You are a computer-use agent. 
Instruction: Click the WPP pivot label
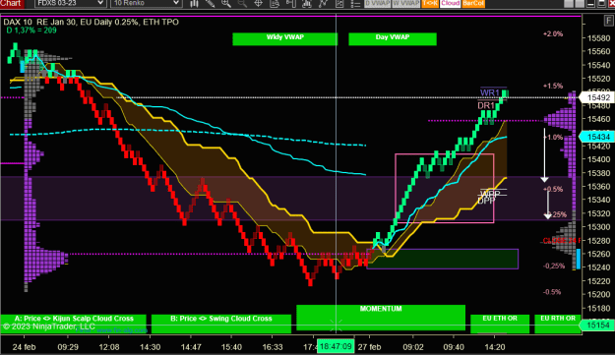tap(490, 194)
